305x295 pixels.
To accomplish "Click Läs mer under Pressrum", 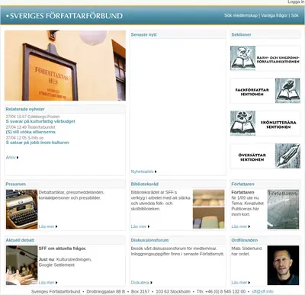I will 47,226.
